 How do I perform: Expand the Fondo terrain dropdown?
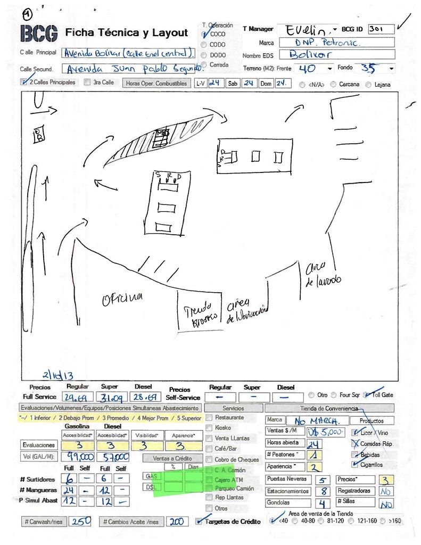tap(391, 69)
